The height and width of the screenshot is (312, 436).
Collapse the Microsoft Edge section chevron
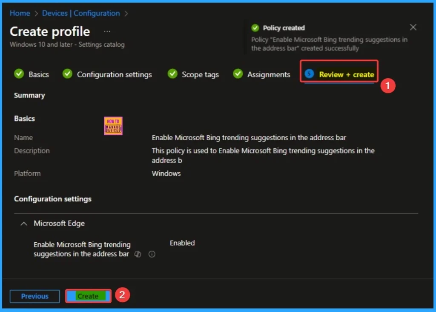coord(24,224)
